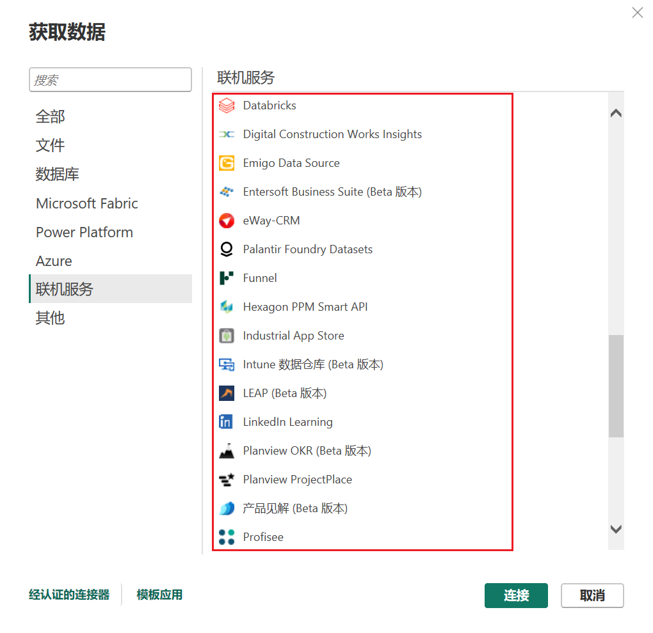Select Palantir Foundry Datasets entry text

point(308,249)
